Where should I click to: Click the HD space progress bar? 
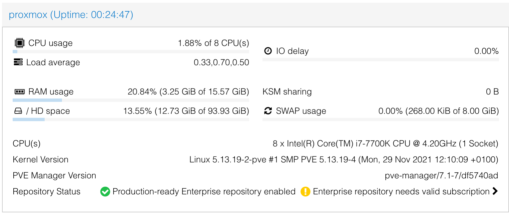pos(131,119)
